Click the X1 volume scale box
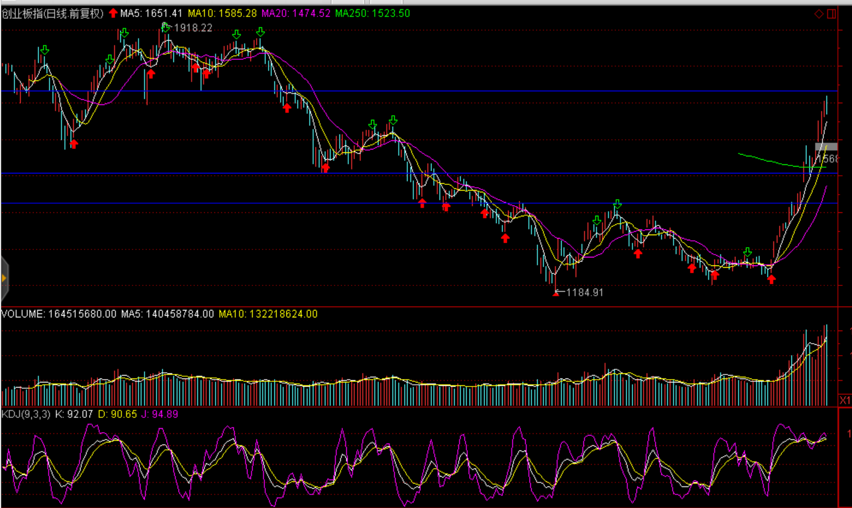This screenshot has width=852, height=508. click(845, 400)
